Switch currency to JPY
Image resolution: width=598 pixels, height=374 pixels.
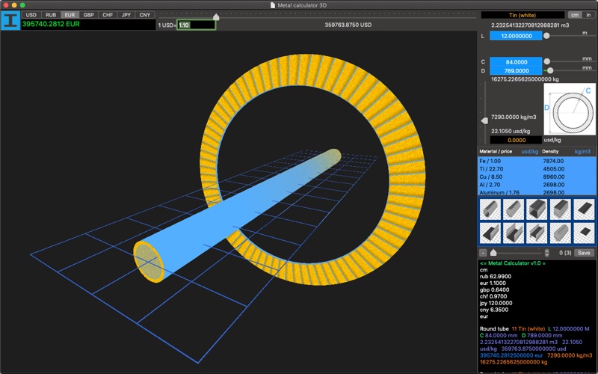(126, 15)
